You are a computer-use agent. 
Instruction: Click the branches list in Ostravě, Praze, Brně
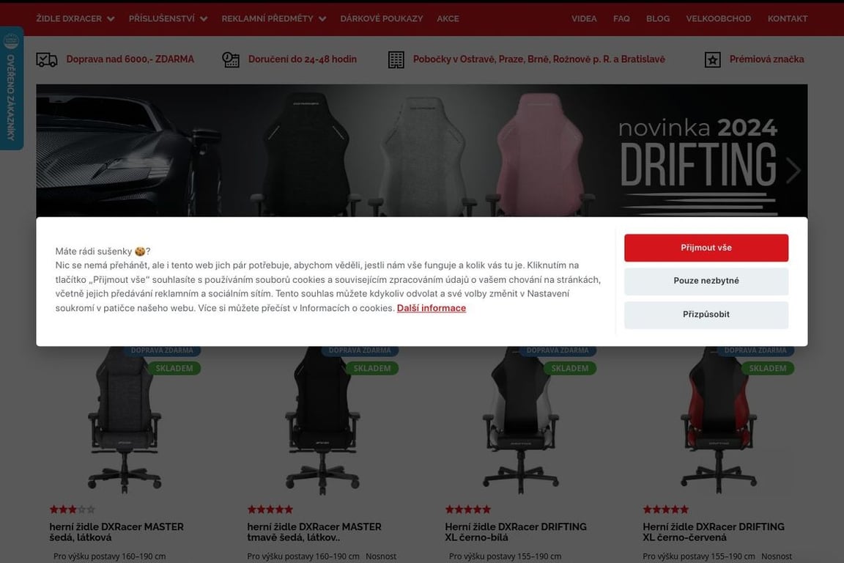(538, 59)
